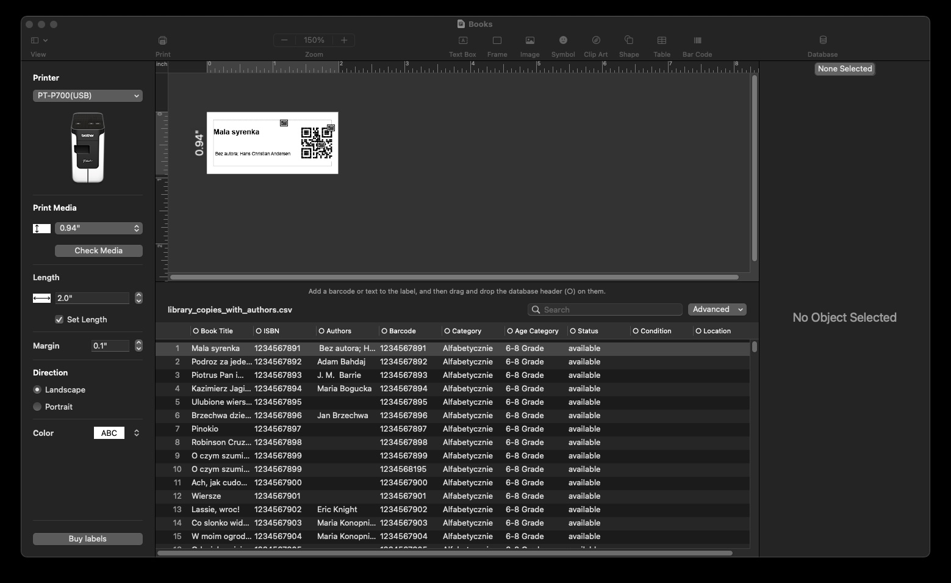This screenshot has width=951, height=583.
Task: Select the Lassie, wroc! row
Action: point(453,510)
